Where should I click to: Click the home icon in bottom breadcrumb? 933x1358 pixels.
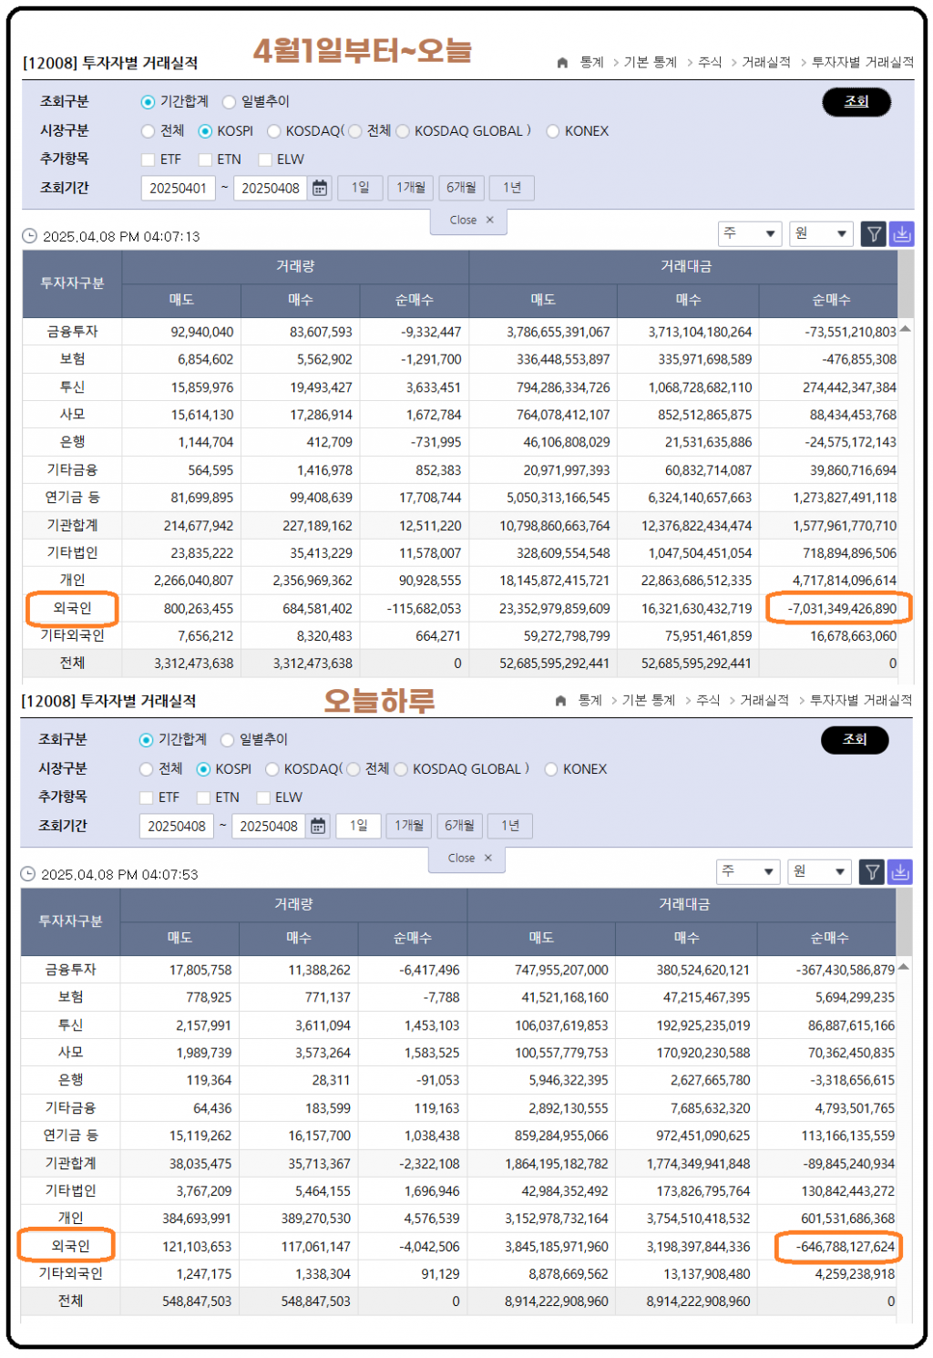560,701
